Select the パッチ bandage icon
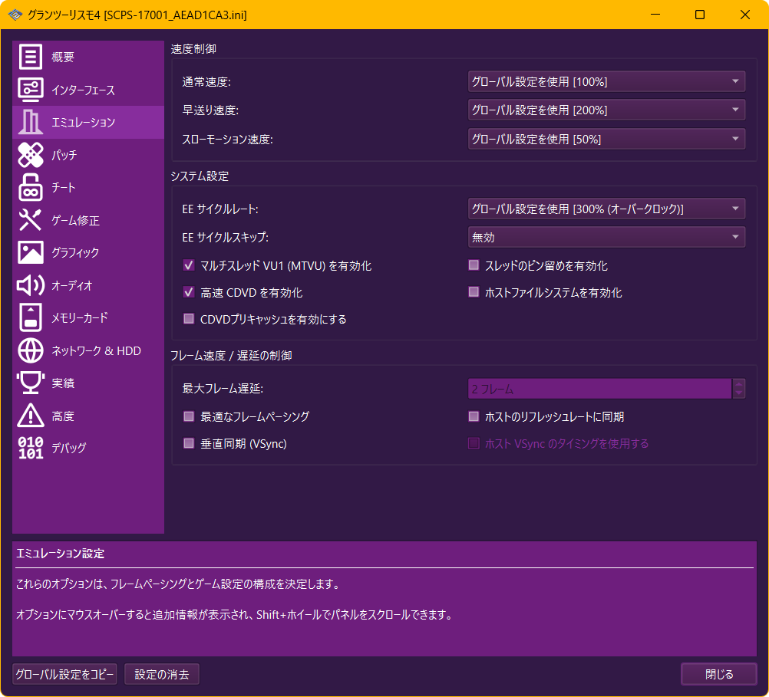769x697 pixels. point(31,155)
